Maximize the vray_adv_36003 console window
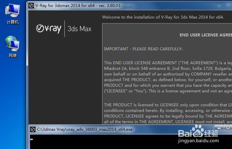This screenshot has width=232, height=149. [x=228, y=127]
